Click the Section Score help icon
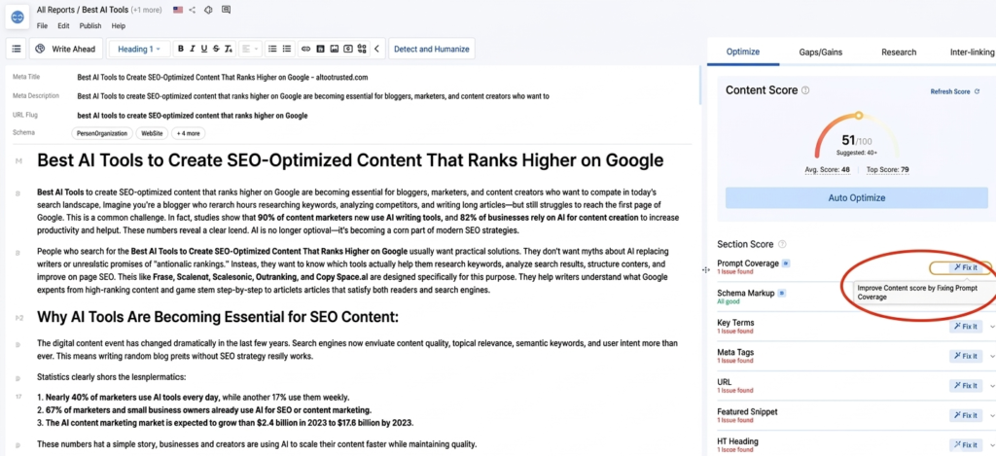Screen dimensions: 996x456 (x=782, y=244)
